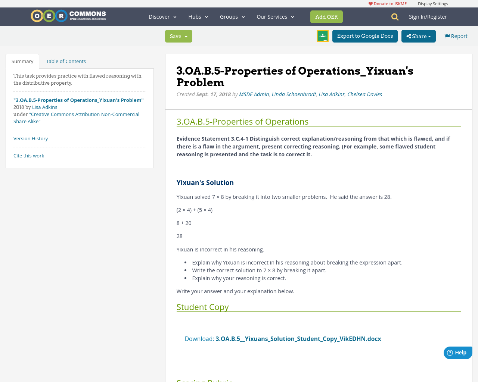Open the Help chat widget

(457, 352)
